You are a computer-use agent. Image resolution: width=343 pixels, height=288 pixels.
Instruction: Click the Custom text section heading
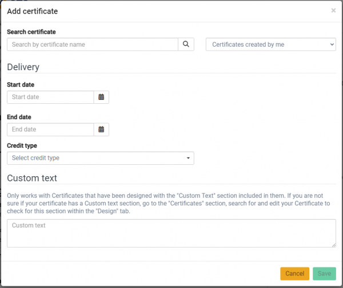[x=32, y=178]
